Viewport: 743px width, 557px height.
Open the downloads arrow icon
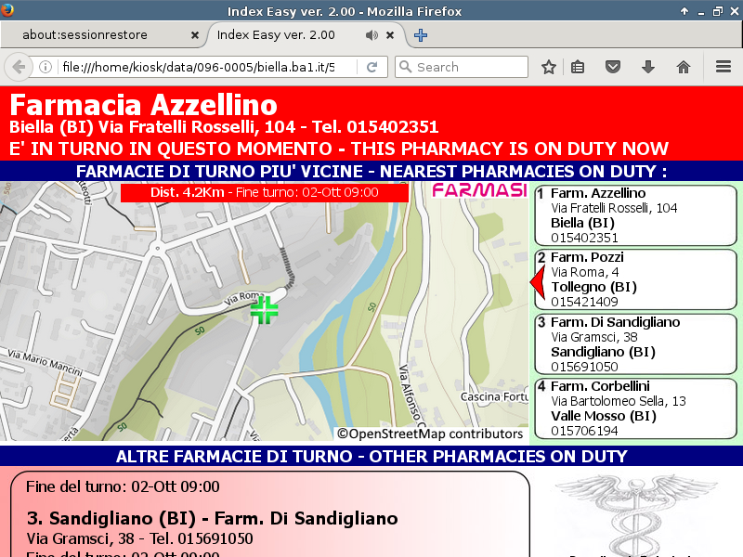(648, 67)
